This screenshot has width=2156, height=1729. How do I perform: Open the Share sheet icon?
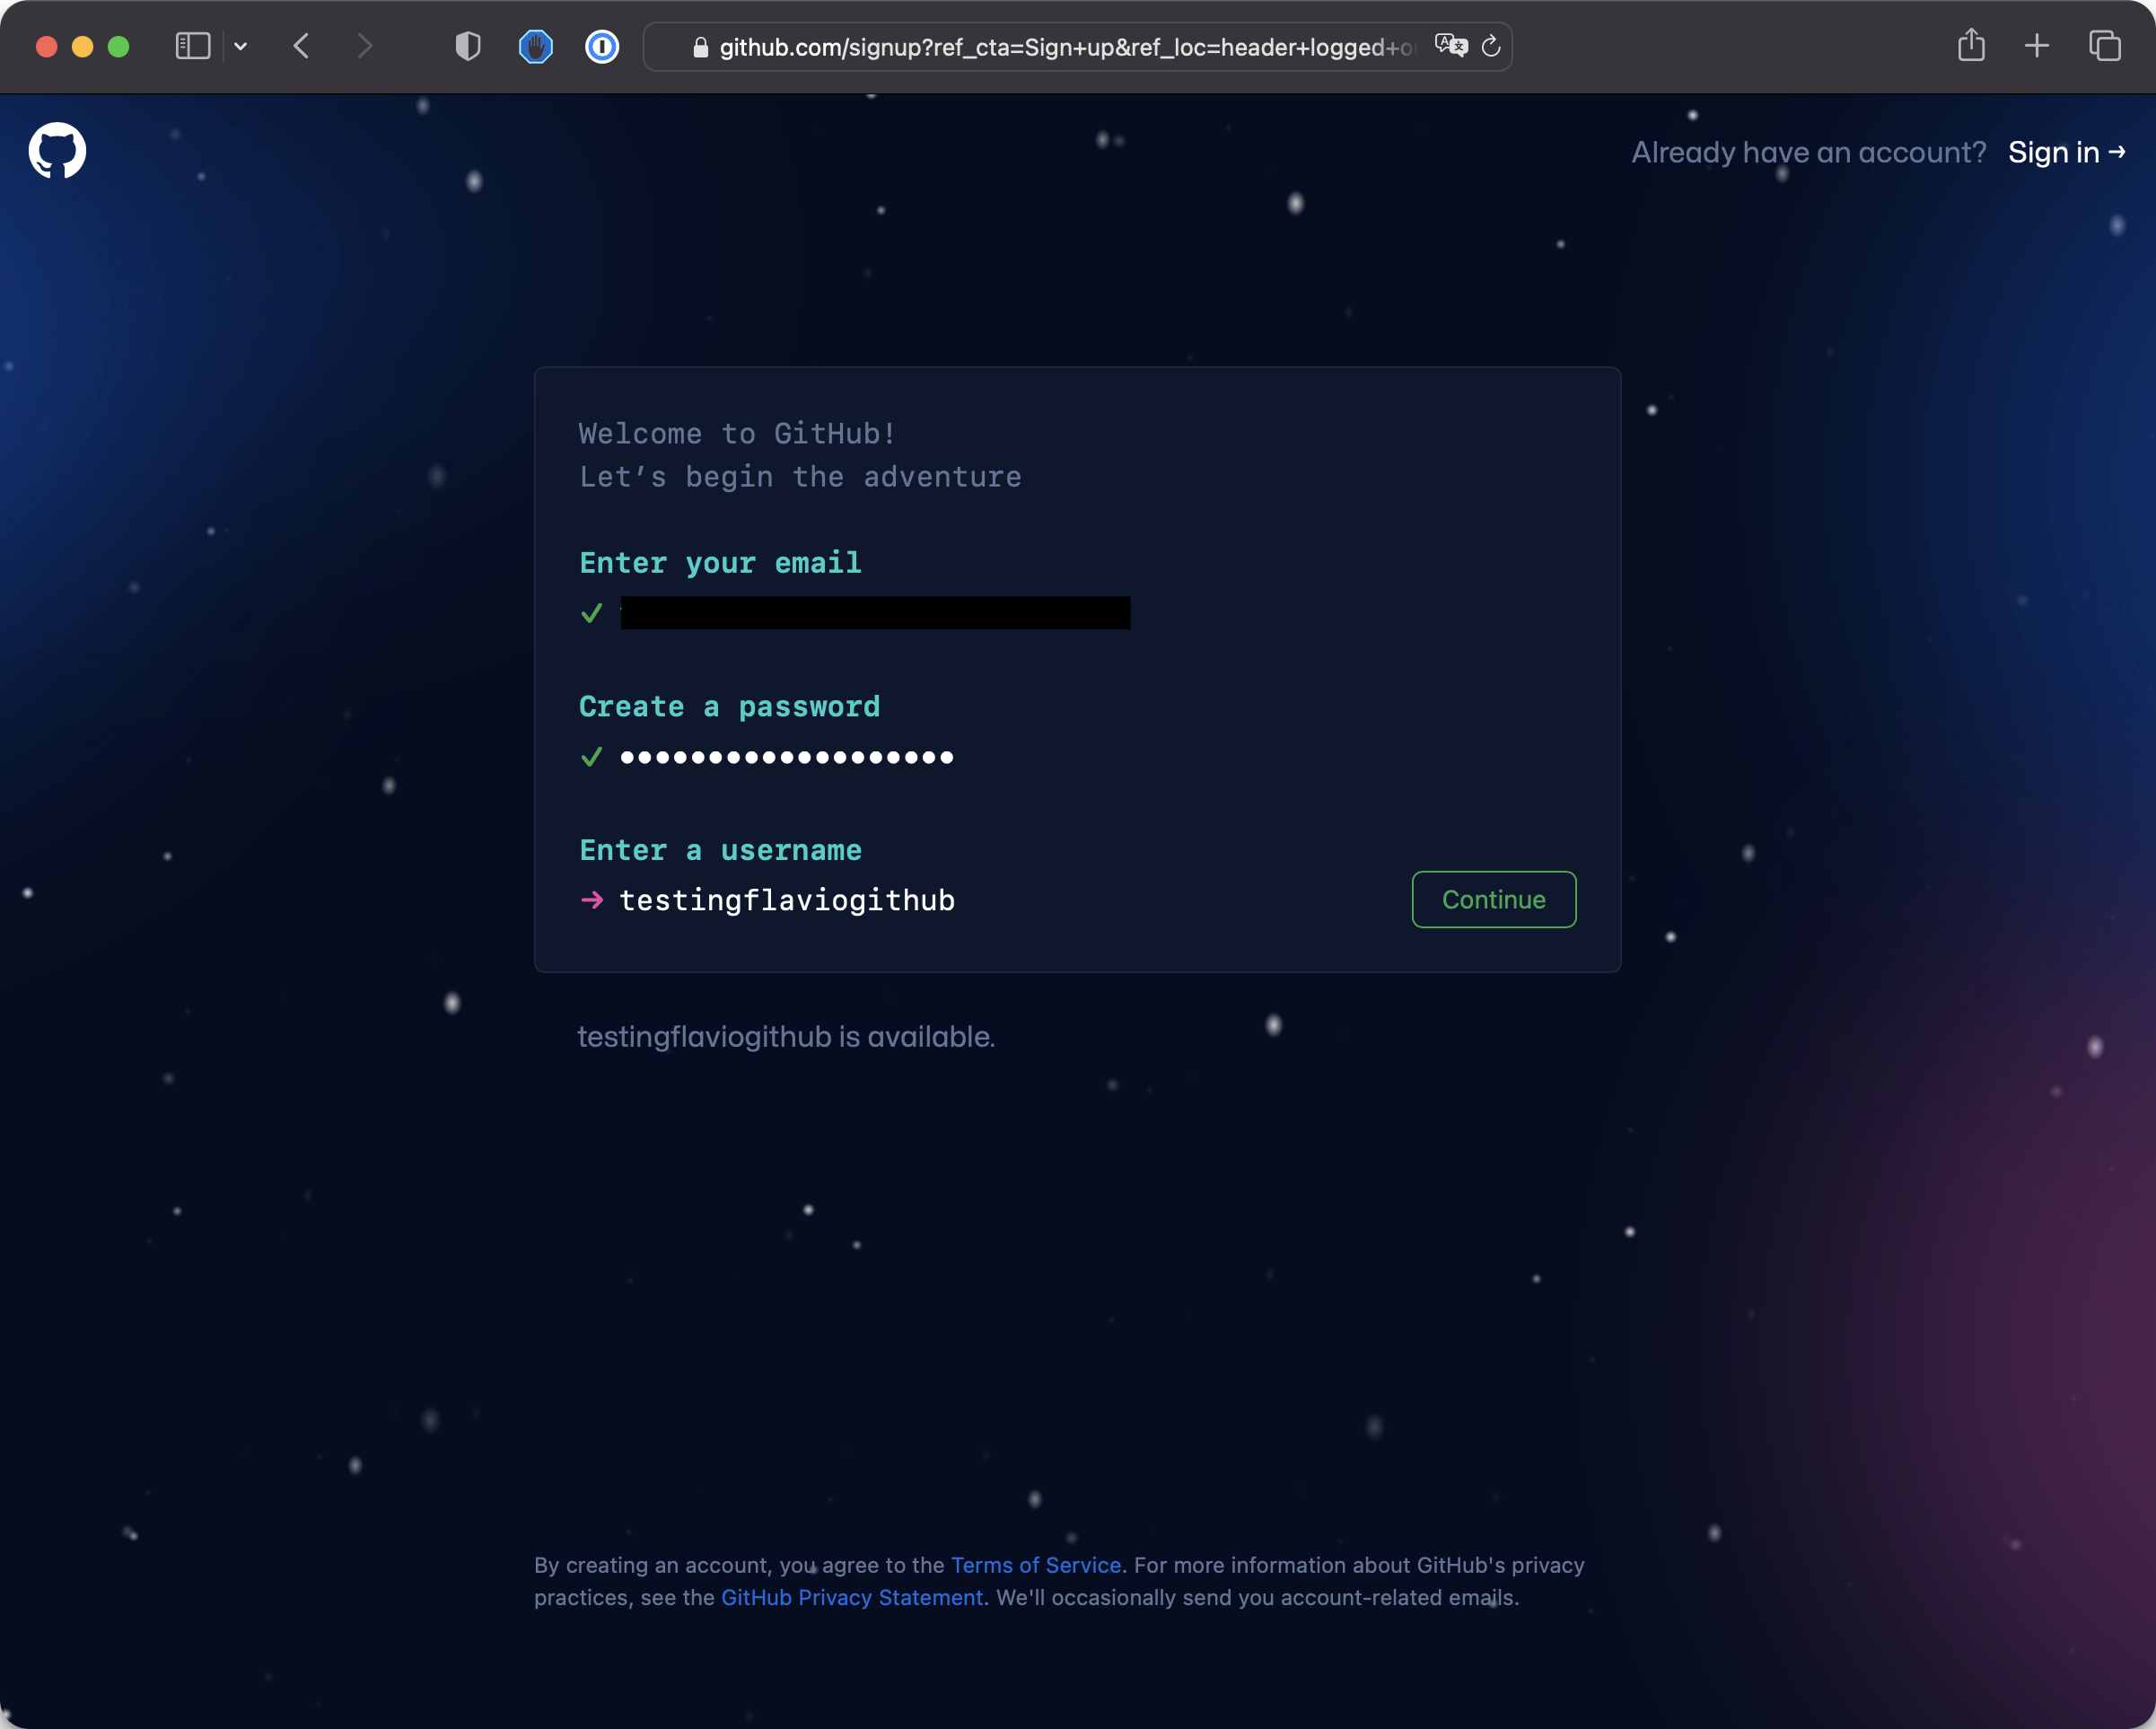[x=1971, y=46]
